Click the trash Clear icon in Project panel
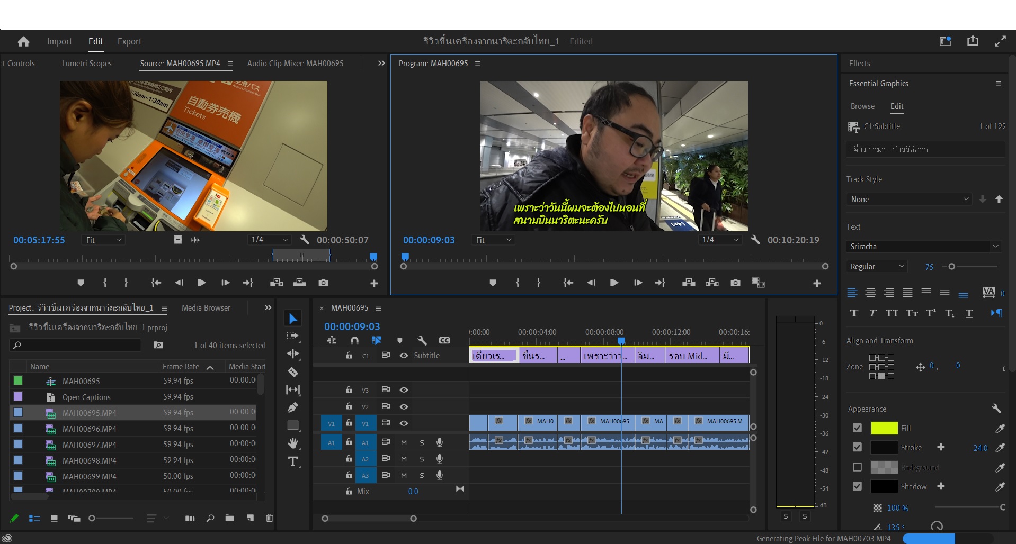 click(269, 518)
